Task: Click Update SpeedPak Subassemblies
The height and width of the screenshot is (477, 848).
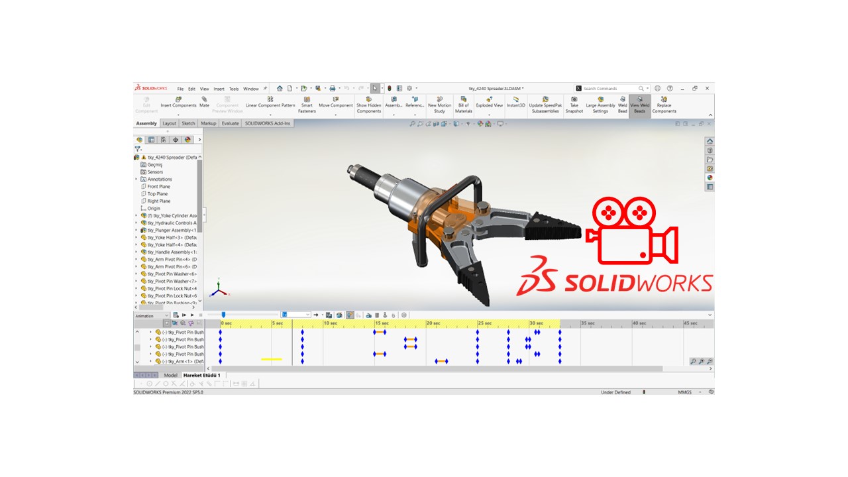Action: click(545, 105)
